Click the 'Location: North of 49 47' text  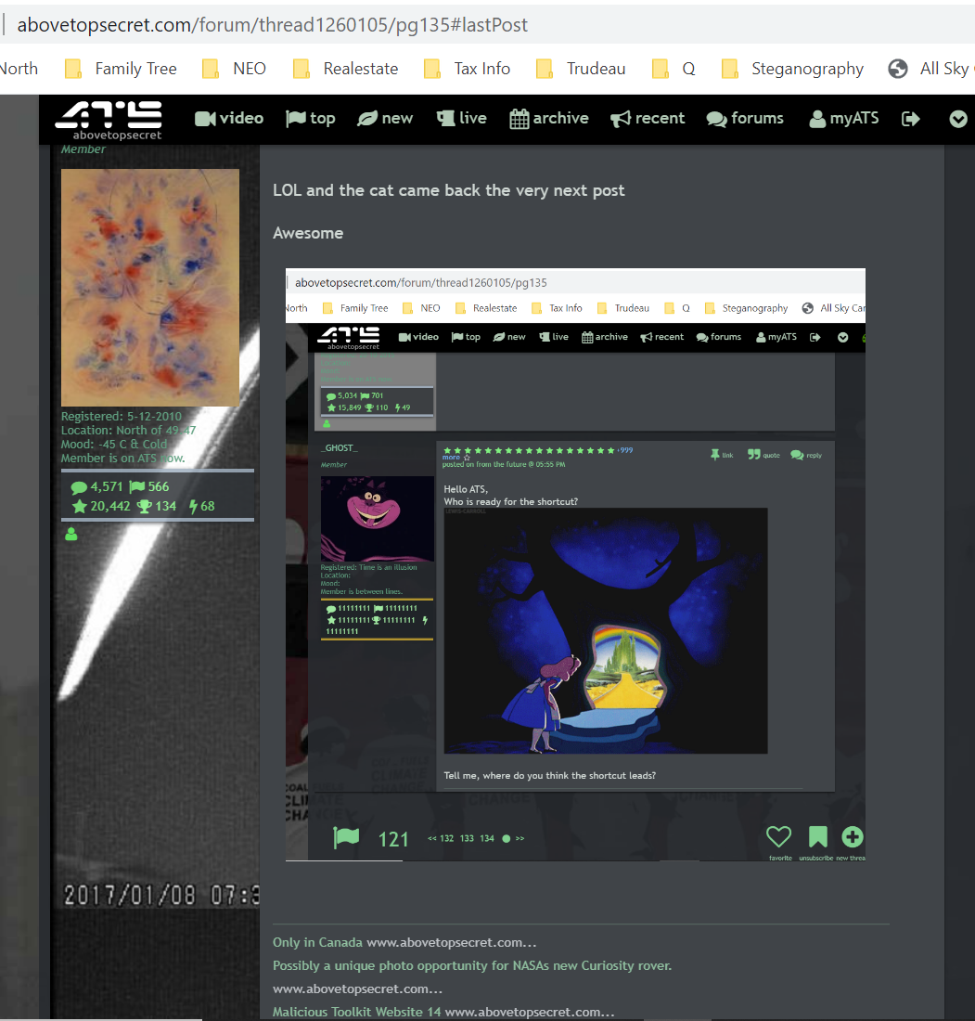point(128,431)
